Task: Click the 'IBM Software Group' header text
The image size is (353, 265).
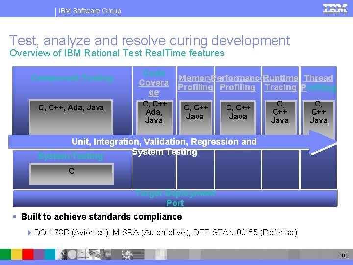Action: pos(90,11)
